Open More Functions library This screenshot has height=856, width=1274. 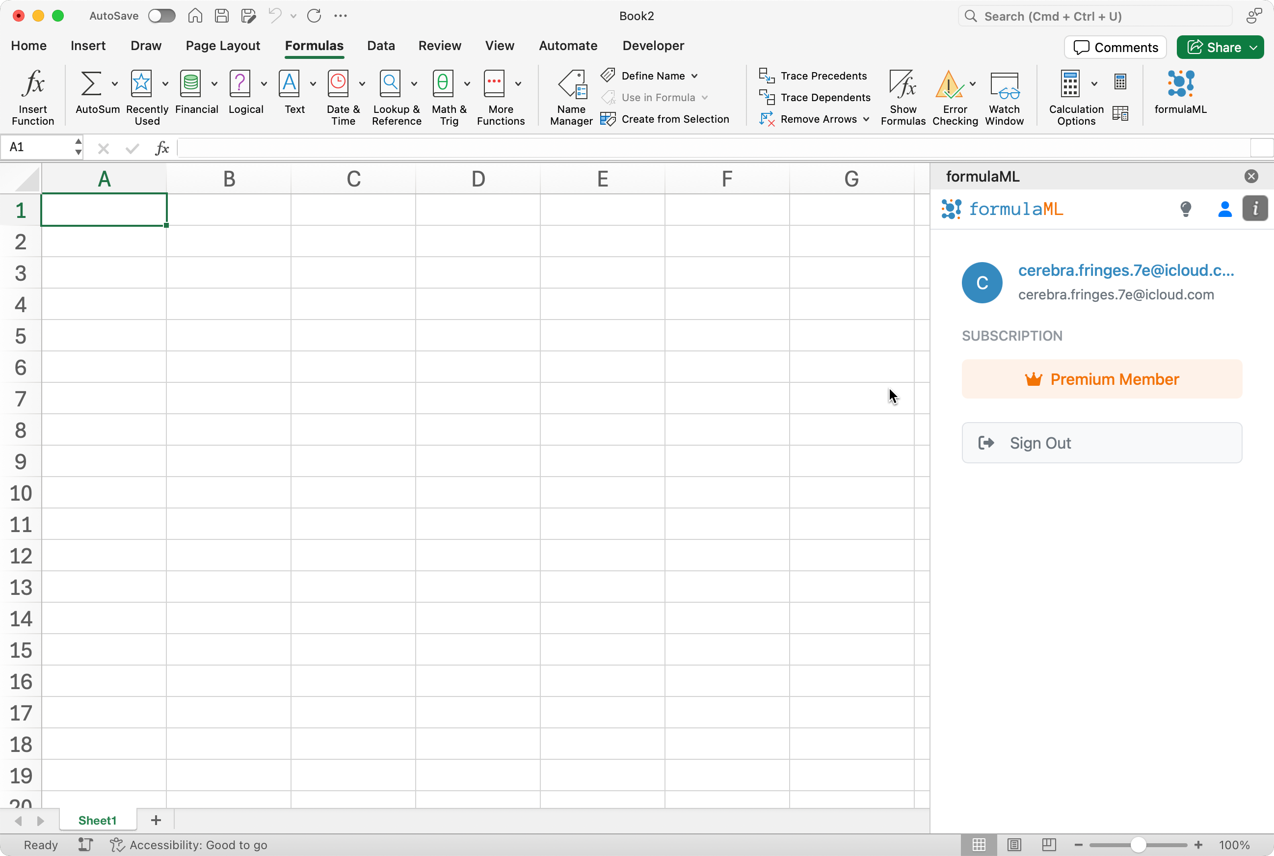tap(494, 83)
